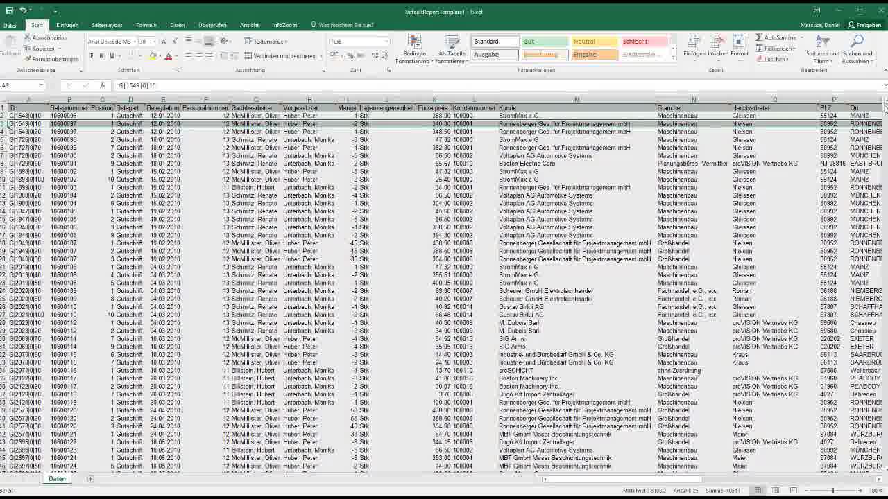Align text left in the ribbon
The height and width of the screenshot is (499, 888).
[x=188, y=55]
